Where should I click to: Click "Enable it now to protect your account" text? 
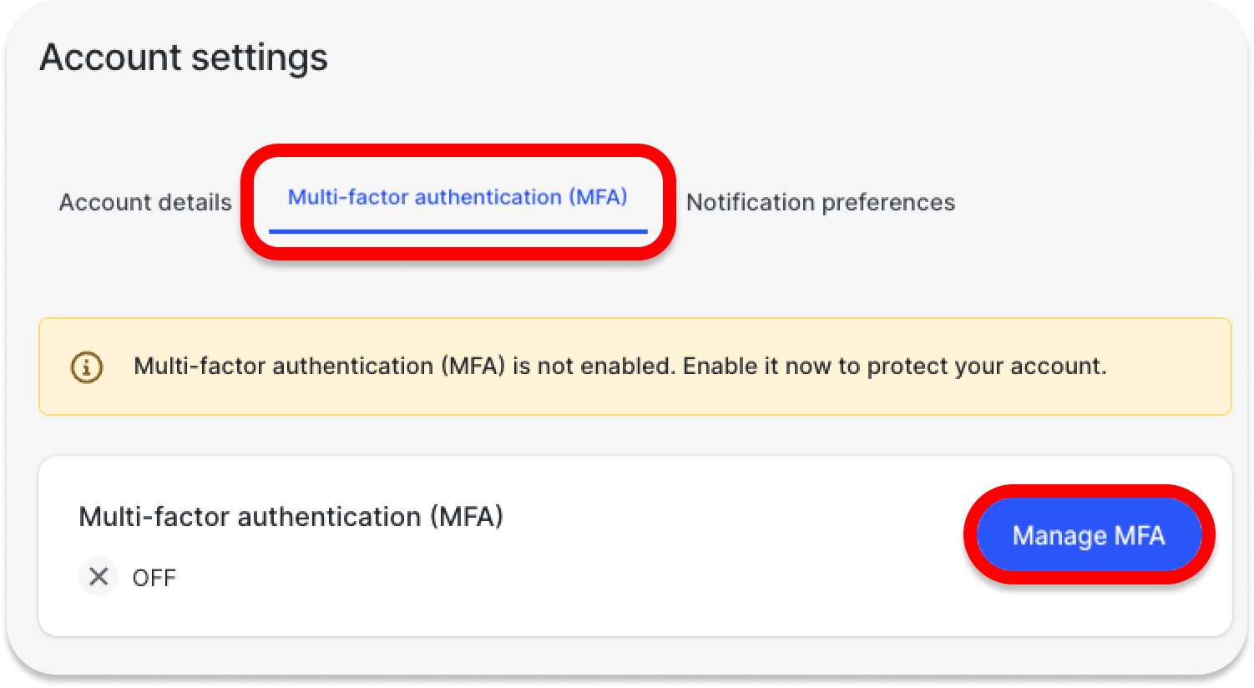(894, 366)
